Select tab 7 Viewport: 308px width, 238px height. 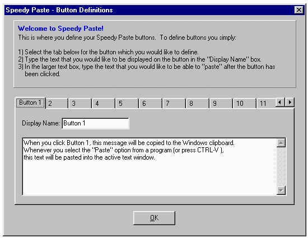click(175, 104)
